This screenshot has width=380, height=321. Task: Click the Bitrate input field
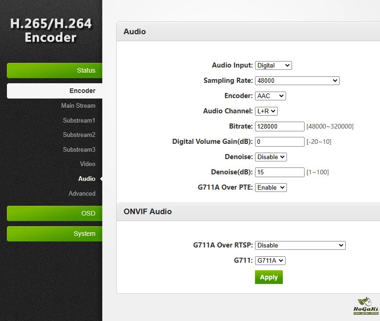click(280, 126)
